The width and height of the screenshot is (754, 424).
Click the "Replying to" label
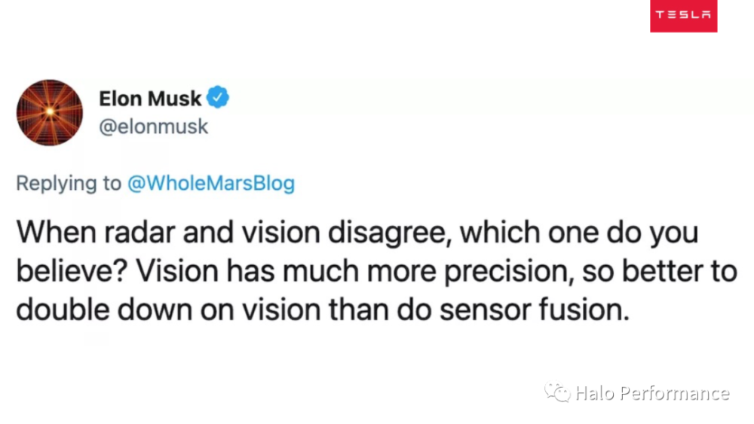69,184
